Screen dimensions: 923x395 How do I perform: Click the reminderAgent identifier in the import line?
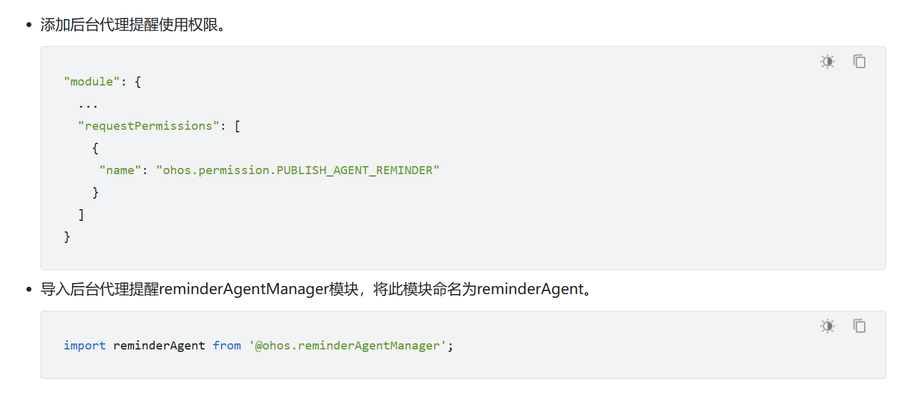159,346
